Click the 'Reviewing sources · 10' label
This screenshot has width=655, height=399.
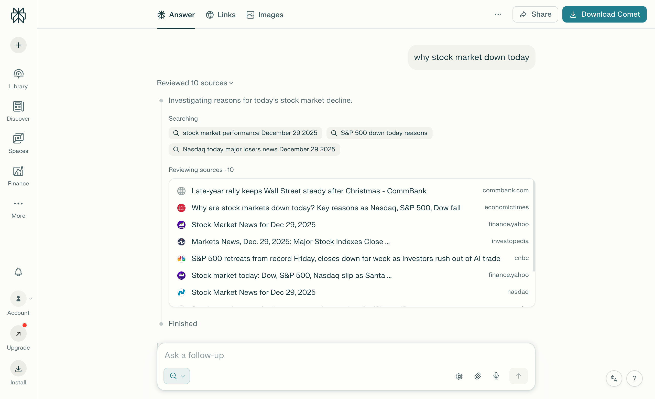click(x=201, y=170)
